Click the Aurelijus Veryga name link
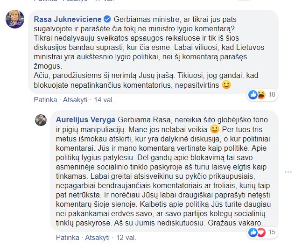Screen dimensions: 295x246 (85, 119)
